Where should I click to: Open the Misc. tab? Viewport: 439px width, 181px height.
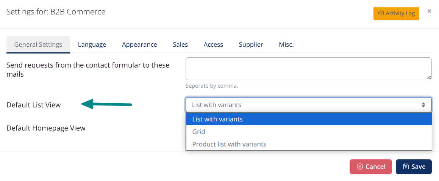286,44
